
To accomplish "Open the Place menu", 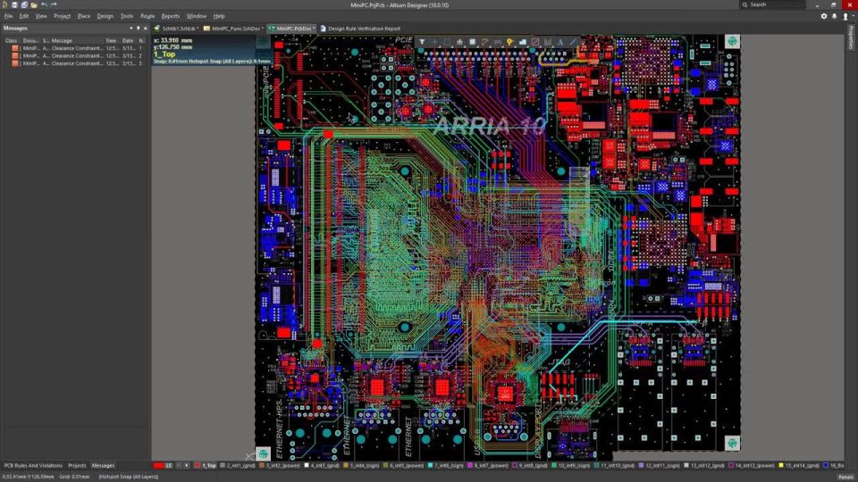I will (x=84, y=16).
